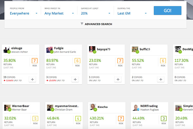Viewport: 193px width, 129px height.
Task: Click the -13.64% last 7D change
Action: coord(8,80)
